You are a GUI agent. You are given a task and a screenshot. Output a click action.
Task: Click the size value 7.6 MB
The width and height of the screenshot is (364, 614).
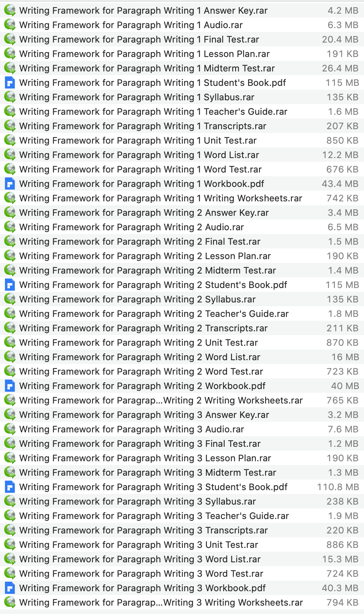[343, 429]
